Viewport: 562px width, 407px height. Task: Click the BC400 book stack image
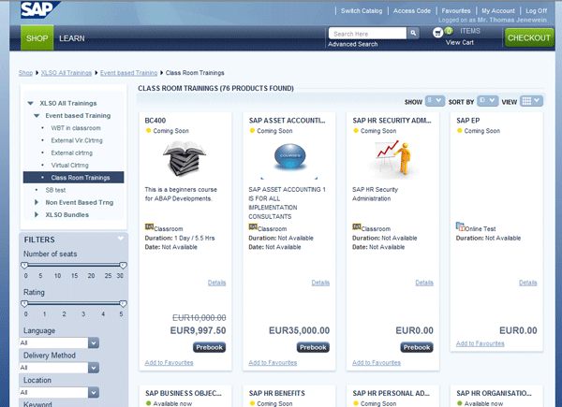(x=185, y=158)
